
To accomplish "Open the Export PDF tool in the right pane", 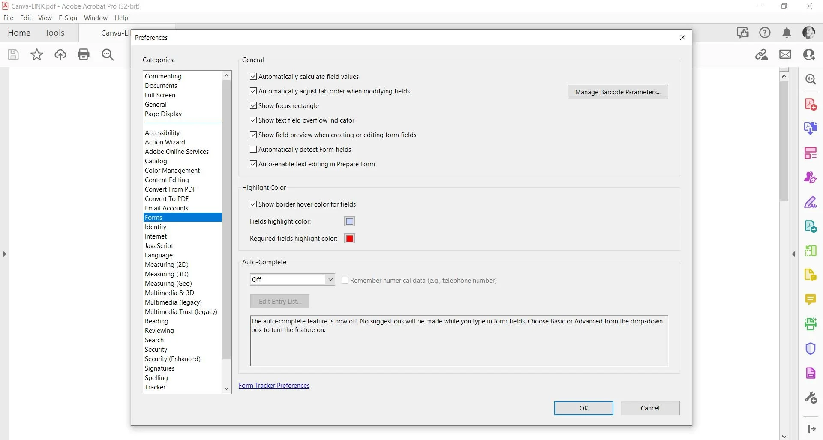I will (x=811, y=128).
